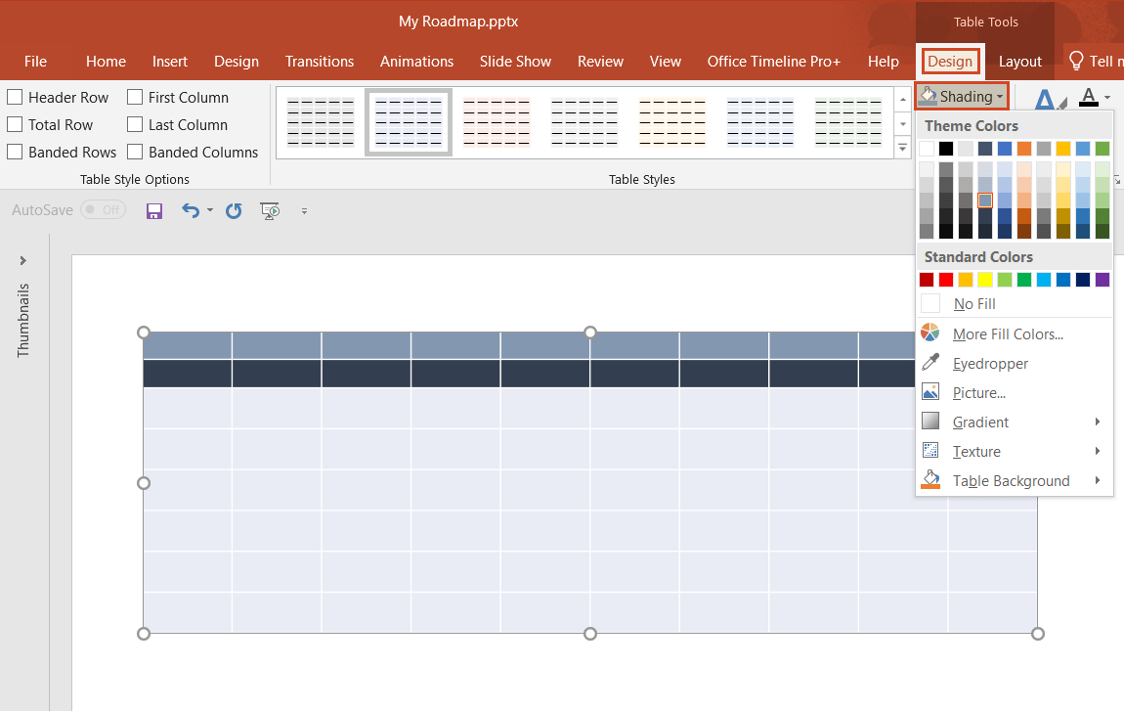Open Picture fill from the Shading menu

tap(977, 392)
